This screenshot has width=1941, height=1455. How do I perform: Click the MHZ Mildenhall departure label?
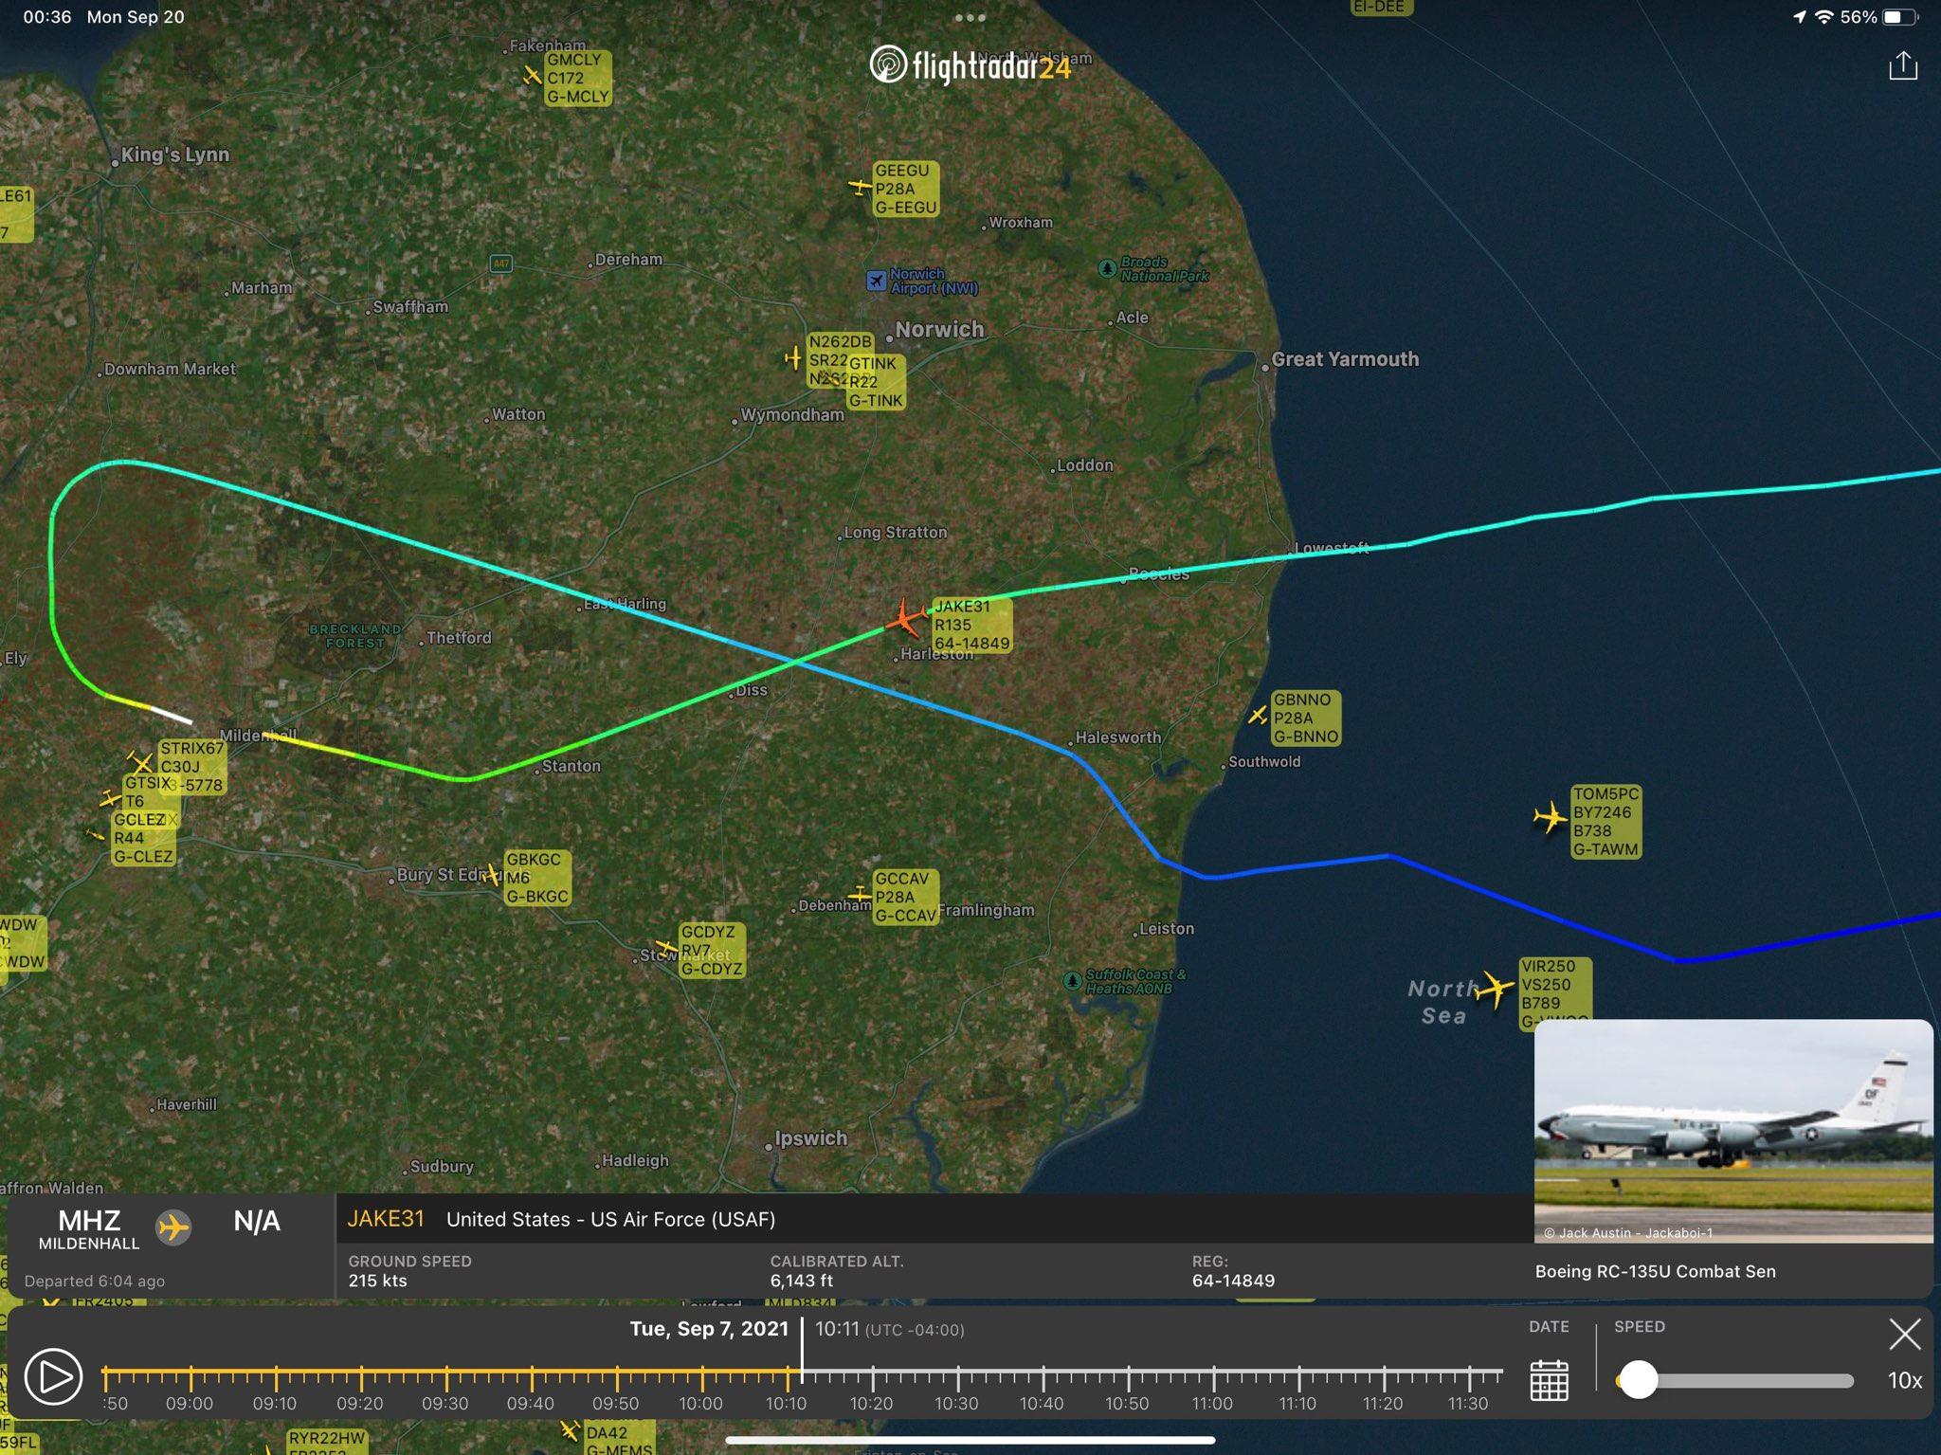(90, 1228)
